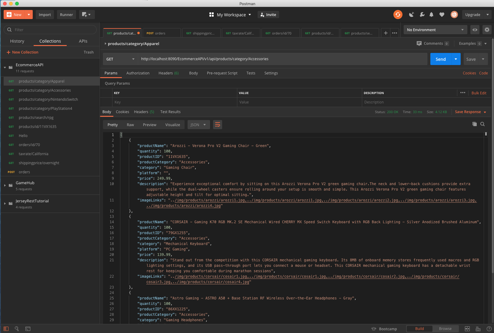The image size is (494, 333).
Task: Click the Comments icon
Action: click(419, 44)
